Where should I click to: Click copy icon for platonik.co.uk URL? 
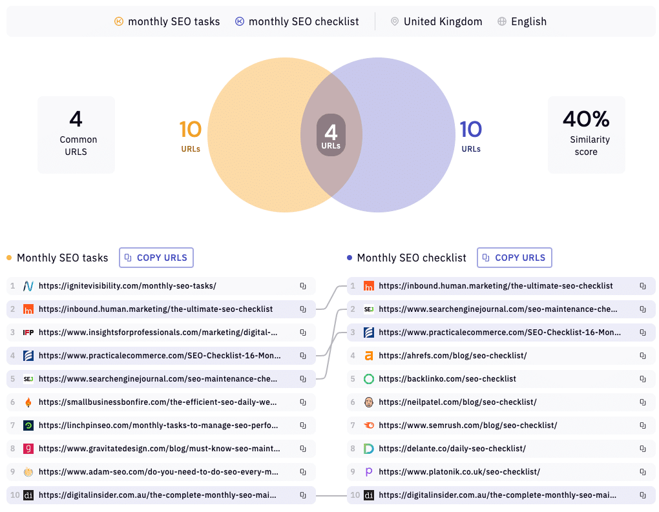pos(642,472)
